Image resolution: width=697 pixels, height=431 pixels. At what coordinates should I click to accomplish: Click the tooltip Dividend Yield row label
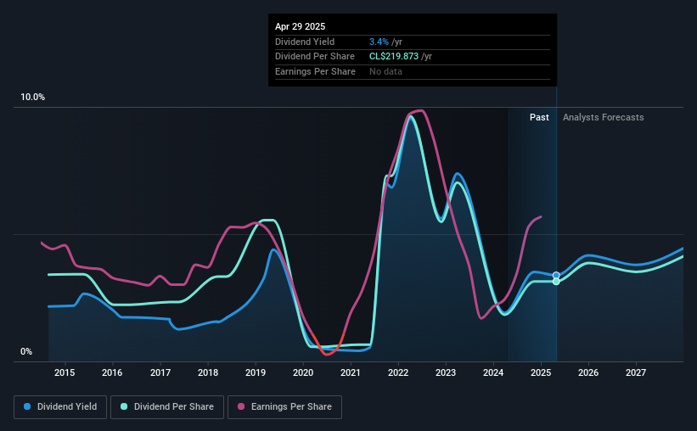tap(305, 42)
